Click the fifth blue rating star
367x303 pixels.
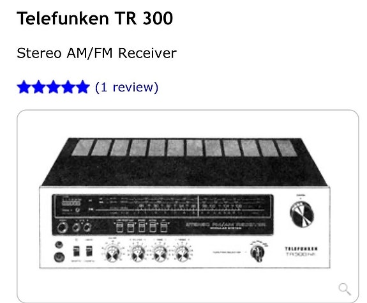tap(82, 87)
